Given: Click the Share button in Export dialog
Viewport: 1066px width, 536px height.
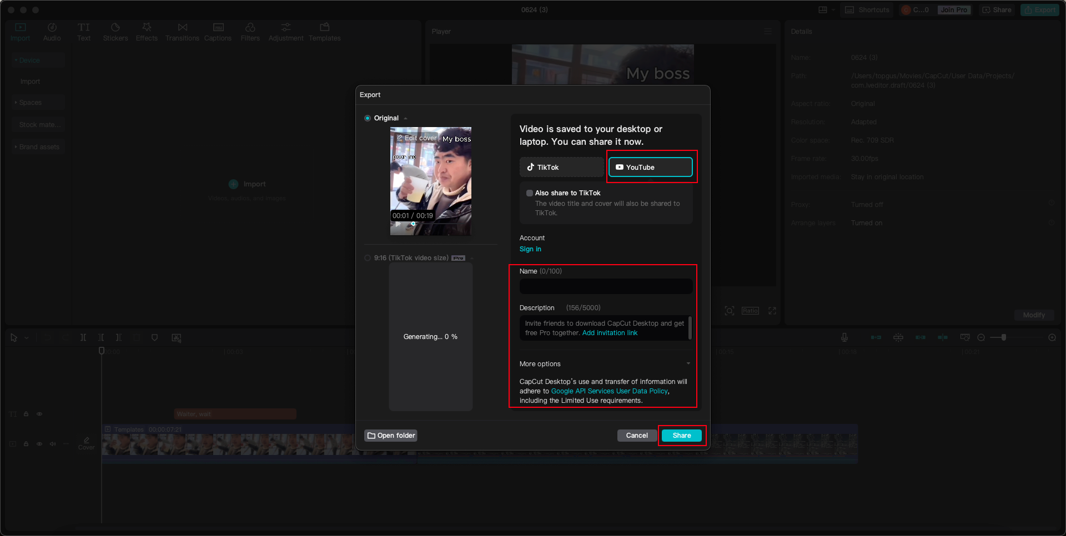Looking at the screenshot, I should [682, 436].
